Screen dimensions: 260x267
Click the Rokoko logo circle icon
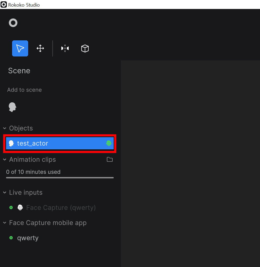(13, 23)
